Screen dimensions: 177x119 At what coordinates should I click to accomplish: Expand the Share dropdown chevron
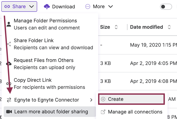point(31,6)
